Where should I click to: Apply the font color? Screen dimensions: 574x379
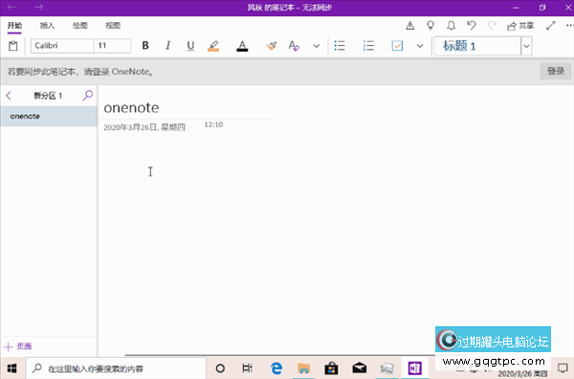(x=242, y=46)
